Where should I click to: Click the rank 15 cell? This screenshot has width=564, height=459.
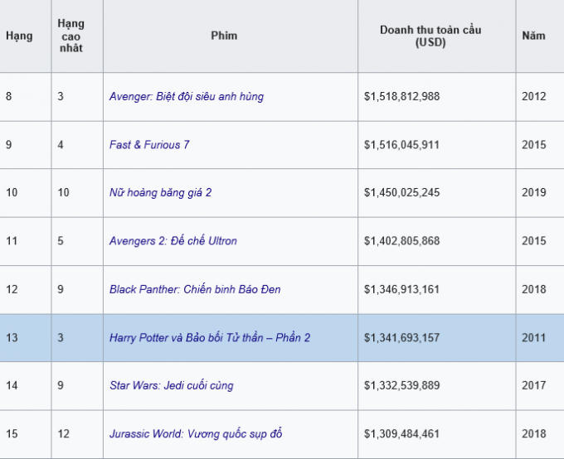(x=12, y=433)
